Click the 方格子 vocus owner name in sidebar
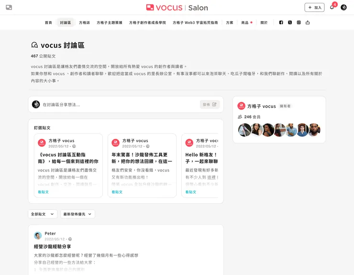Screen dimensions: 354x275 [262, 106]
